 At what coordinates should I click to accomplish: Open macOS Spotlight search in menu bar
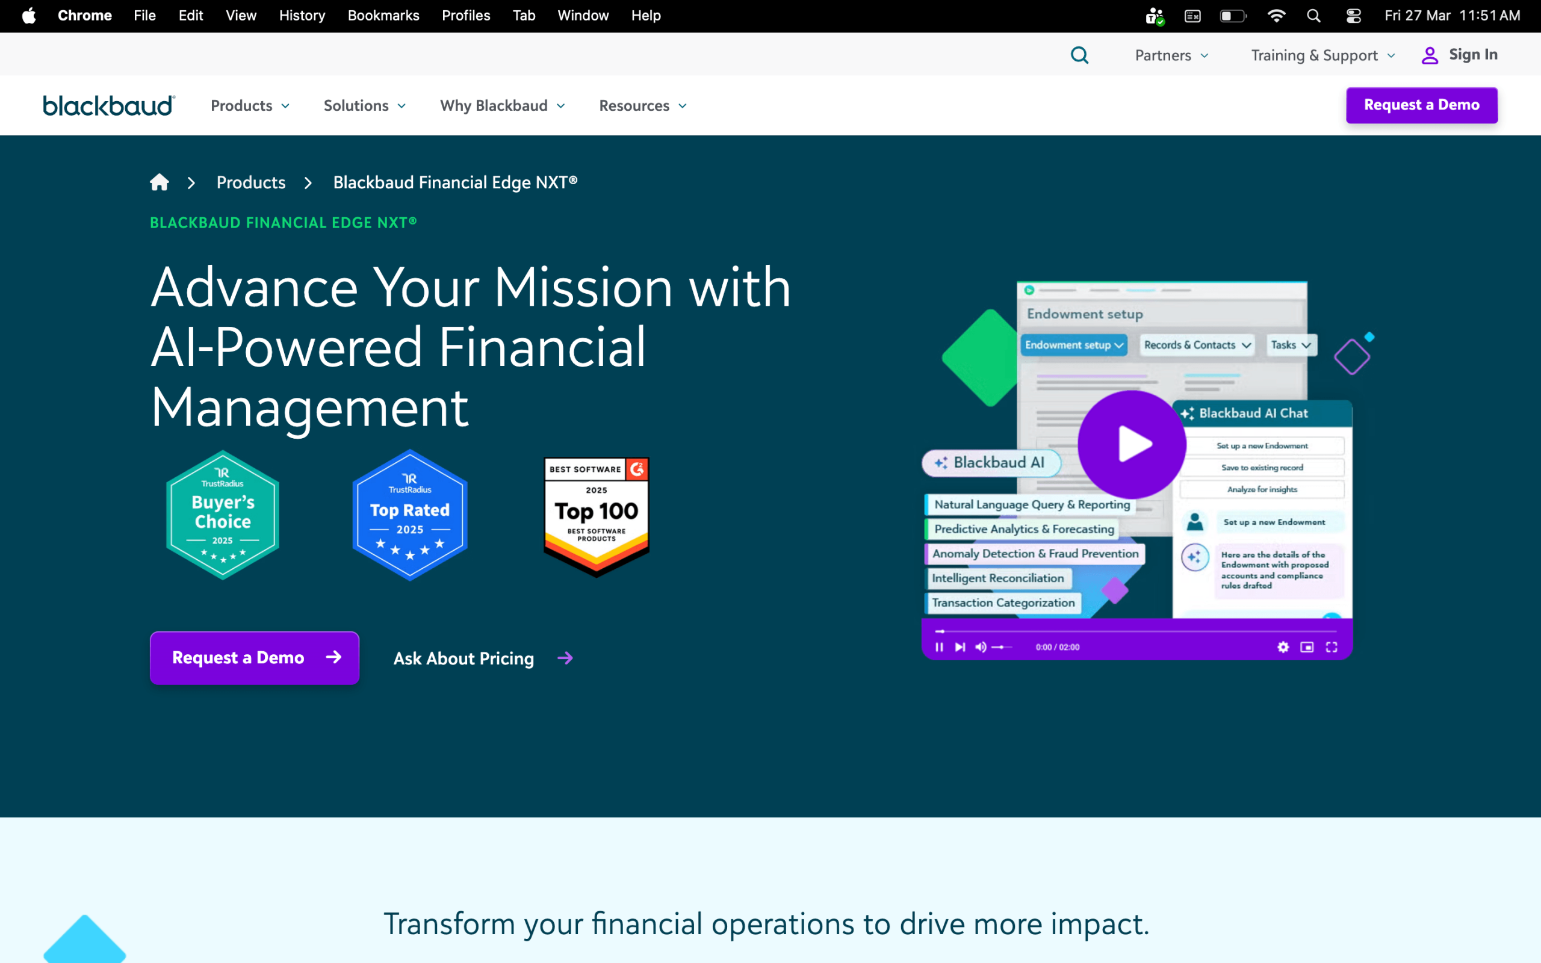1313,16
